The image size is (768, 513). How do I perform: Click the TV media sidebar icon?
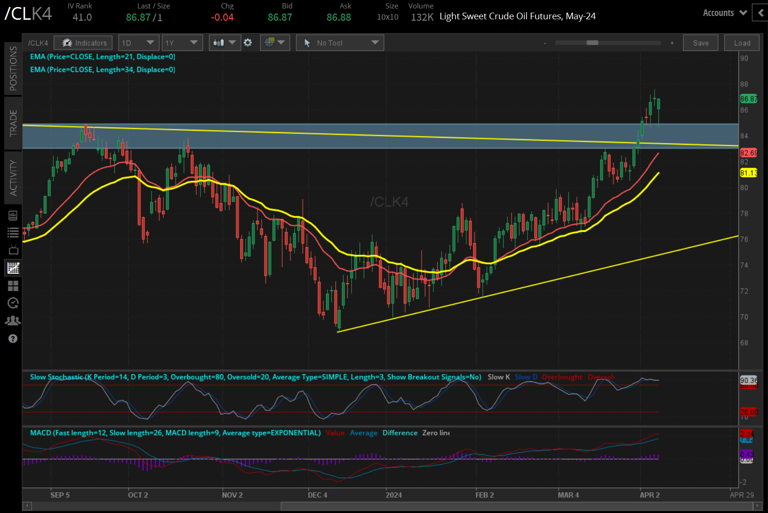click(x=13, y=250)
